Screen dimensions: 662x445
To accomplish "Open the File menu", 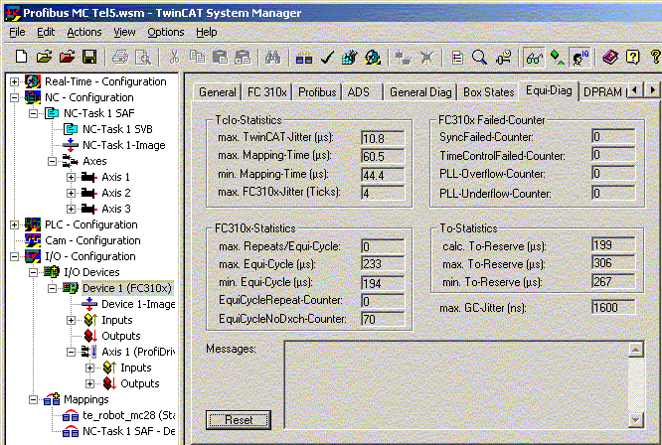I will (x=17, y=32).
